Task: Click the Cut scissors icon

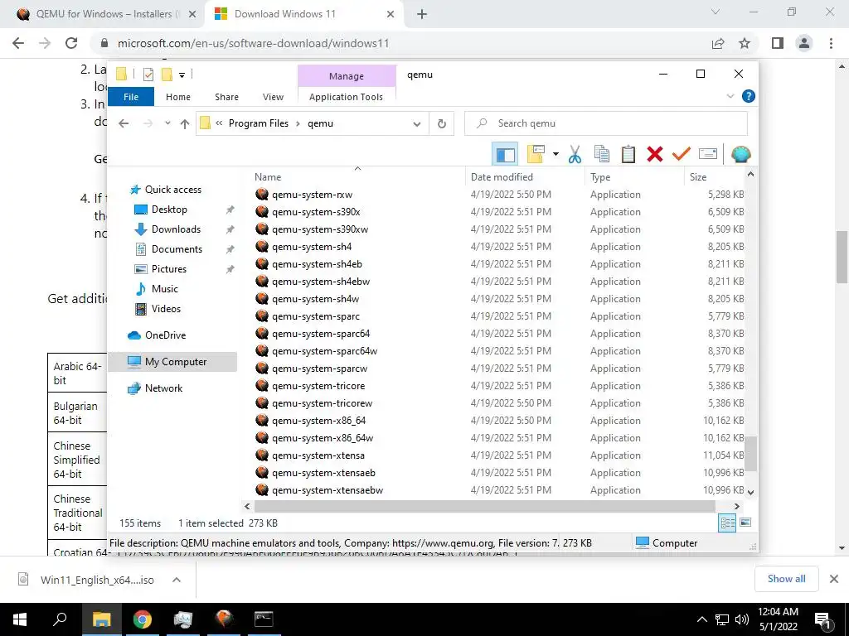Action: tap(575, 155)
